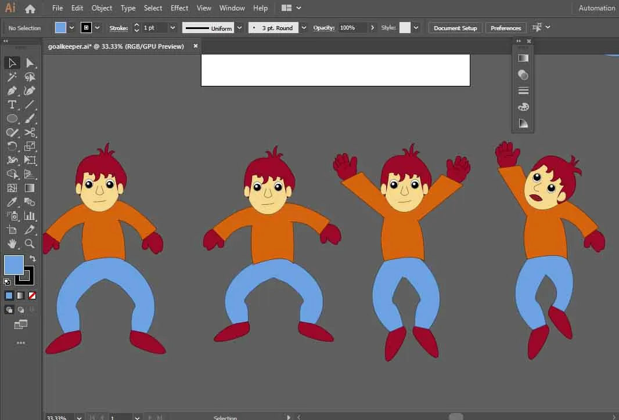Screen dimensions: 619x420
Task: Click the blue Fill color swatch
Action: [14, 265]
